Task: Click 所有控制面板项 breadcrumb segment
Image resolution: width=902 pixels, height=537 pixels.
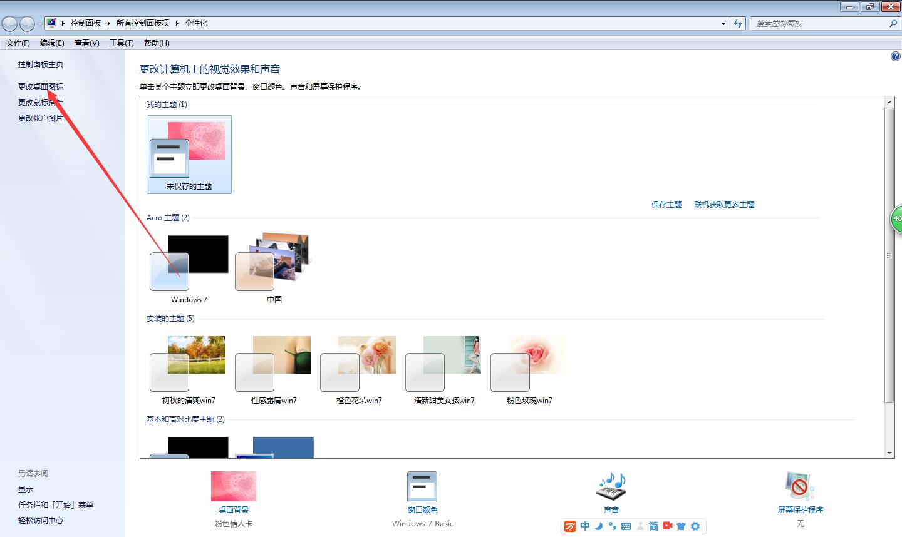Action: (143, 23)
